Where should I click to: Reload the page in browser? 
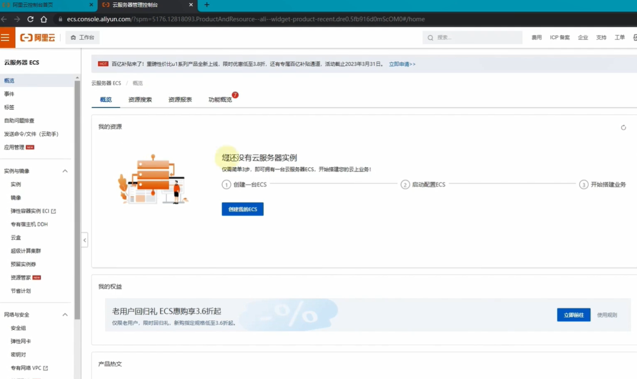30,19
